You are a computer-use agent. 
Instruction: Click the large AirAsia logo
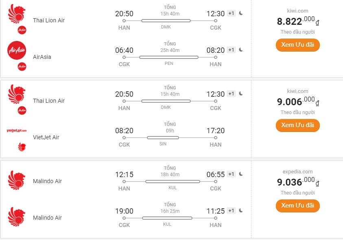point(17,50)
